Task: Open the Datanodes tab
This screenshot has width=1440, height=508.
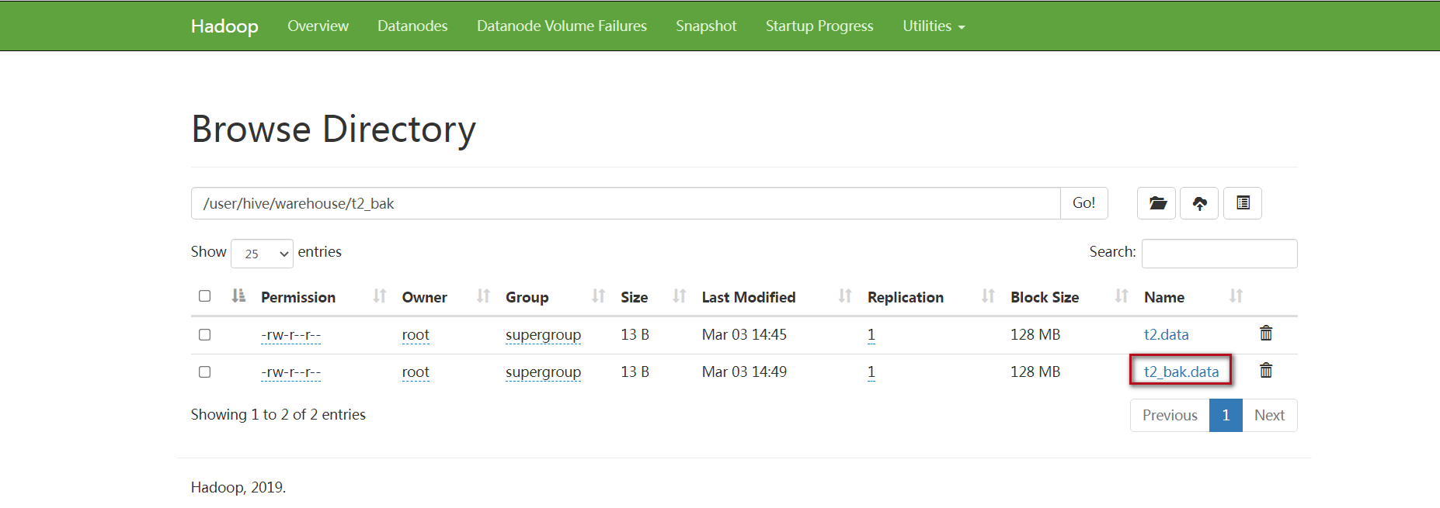Action: pos(412,26)
